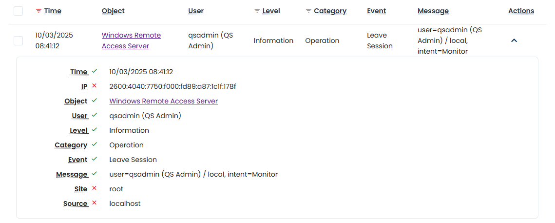555x223 pixels.
Task: Click the green check next to Message field
Action: 94,174
